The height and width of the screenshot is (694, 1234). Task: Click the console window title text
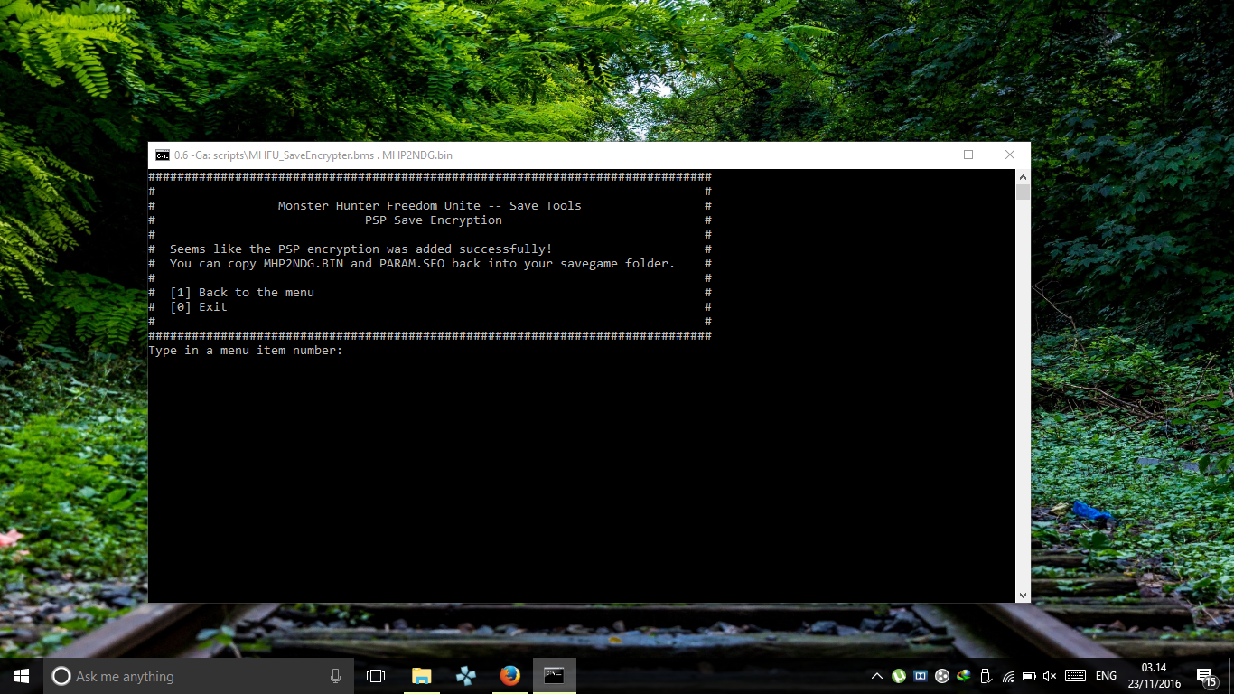coord(313,155)
